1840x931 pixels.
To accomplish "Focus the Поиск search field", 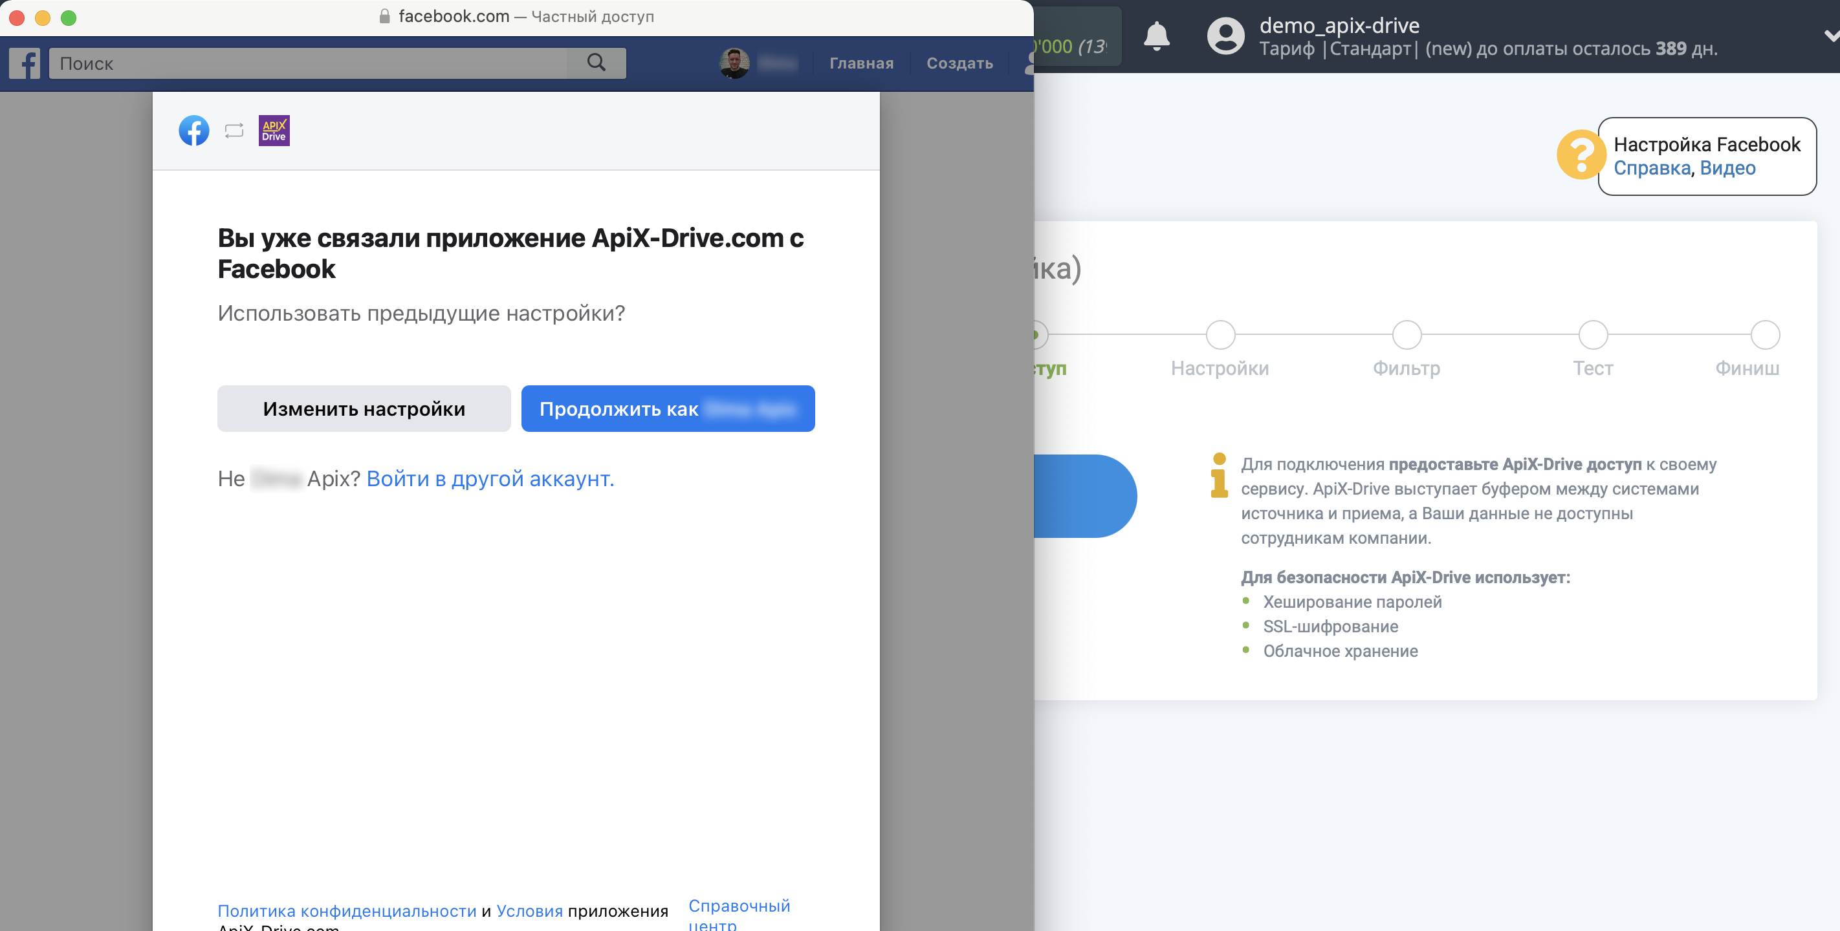I will [308, 63].
